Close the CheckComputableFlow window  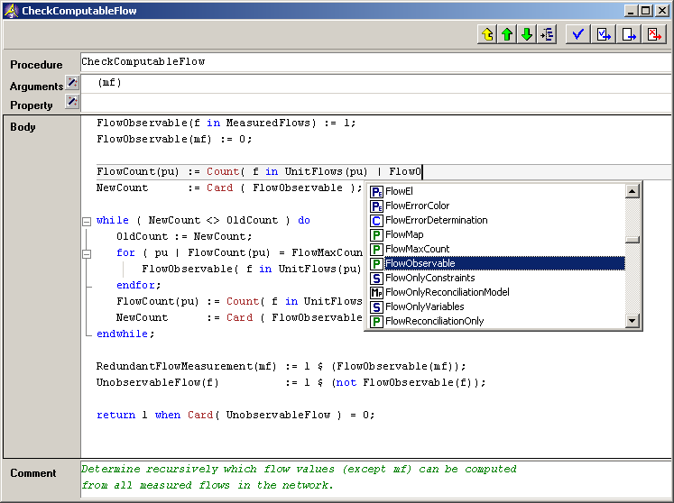point(662,11)
